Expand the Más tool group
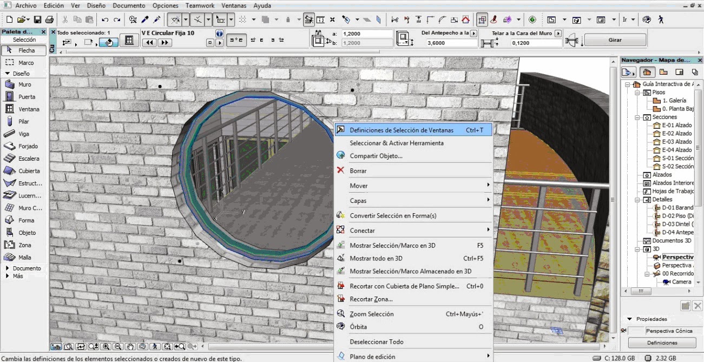This screenshot has width=704, height=362. (x=8, y=276)
